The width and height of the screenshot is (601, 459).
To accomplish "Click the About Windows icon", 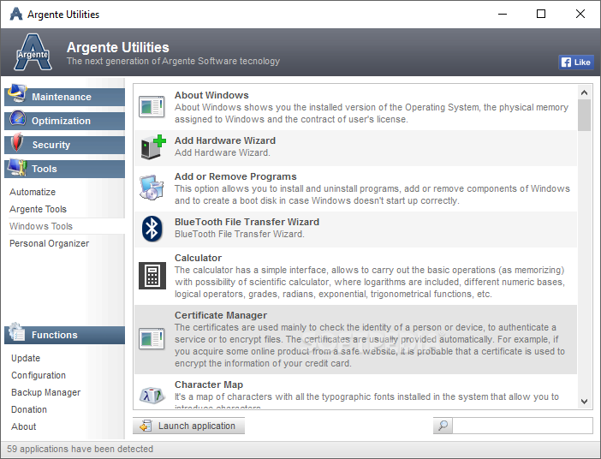I will tap(152, 107).
